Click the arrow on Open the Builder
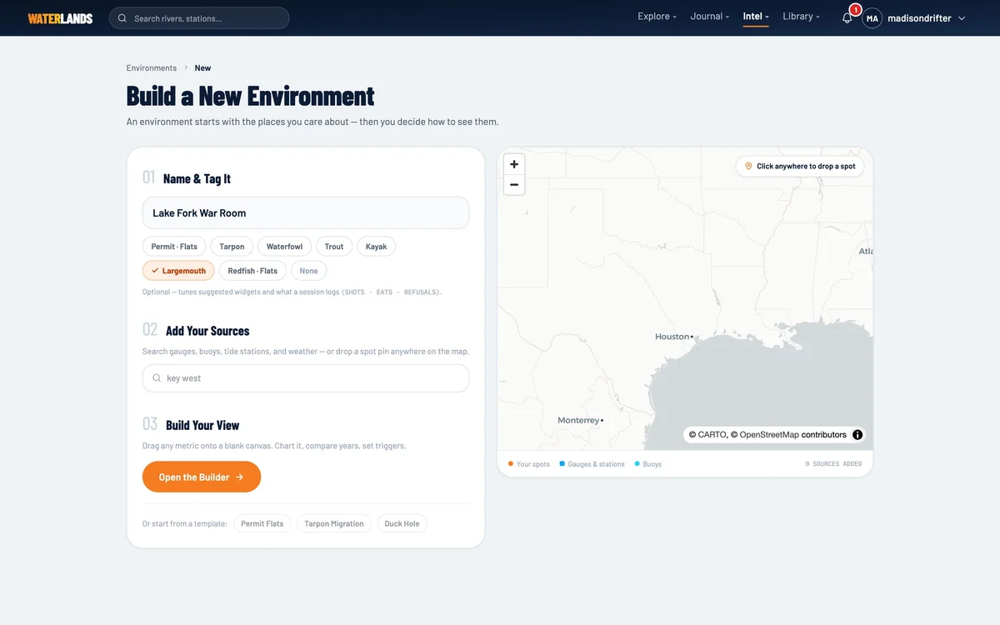This screenshot has width=1000, height=625. (x=240, y=477)
